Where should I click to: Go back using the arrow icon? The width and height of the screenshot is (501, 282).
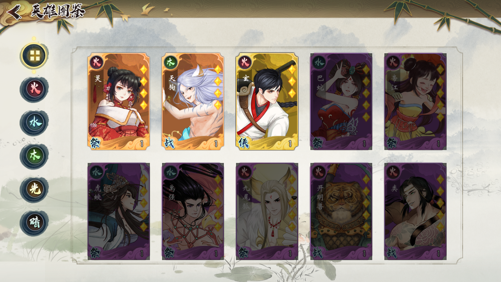(x=14, y=12)
